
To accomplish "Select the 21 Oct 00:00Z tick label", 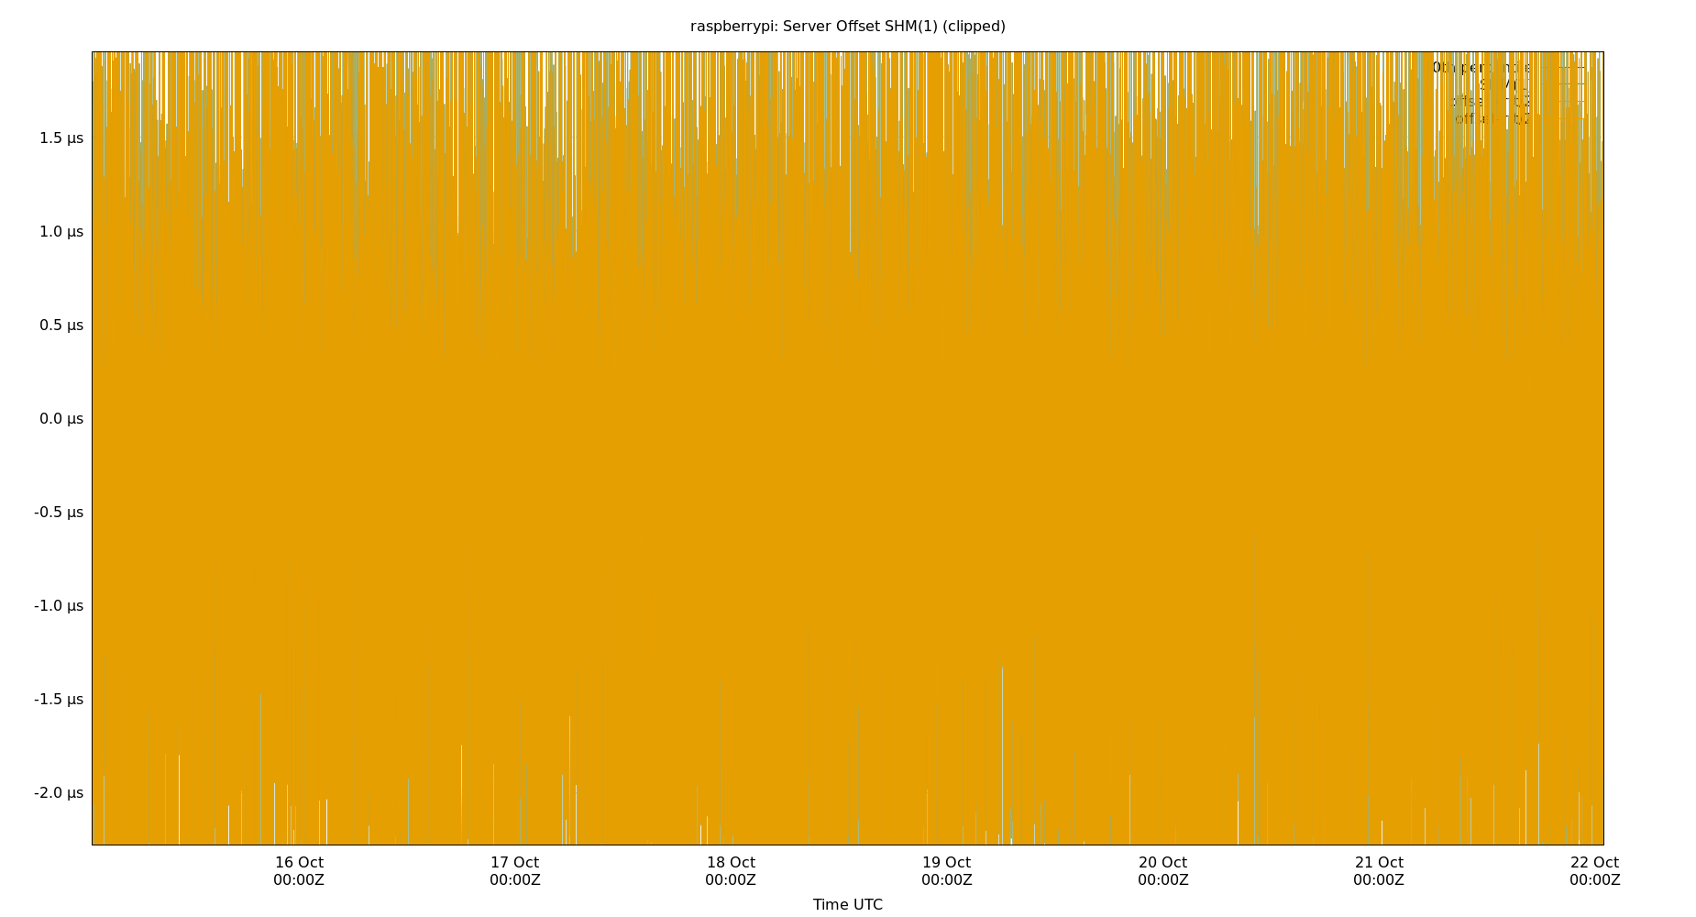I will click(x=1379, y=871).
